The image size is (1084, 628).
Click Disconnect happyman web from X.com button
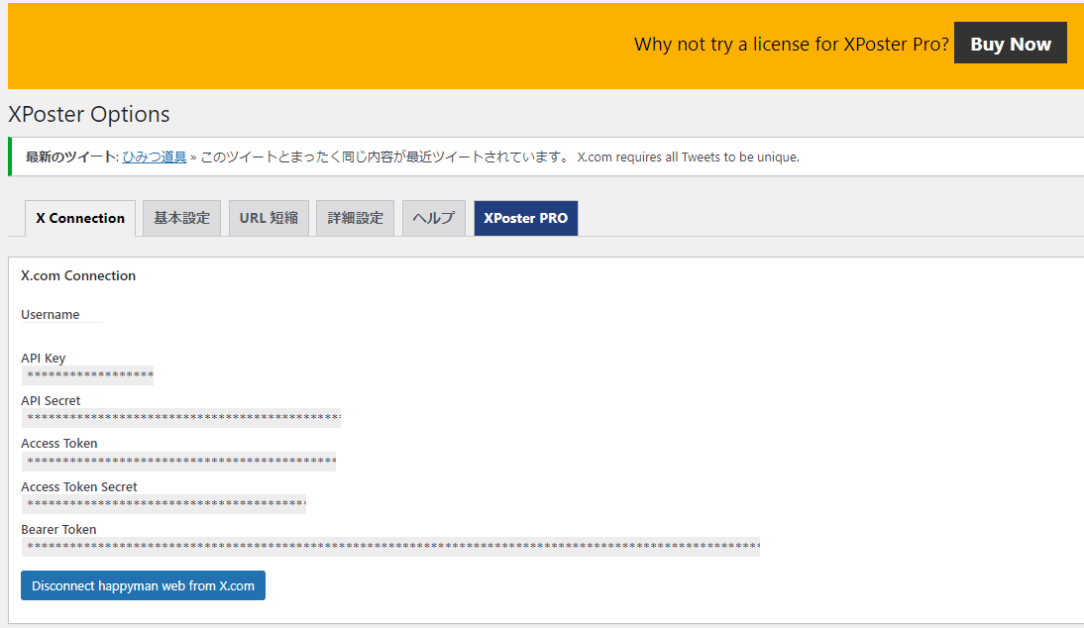point(143,585)
